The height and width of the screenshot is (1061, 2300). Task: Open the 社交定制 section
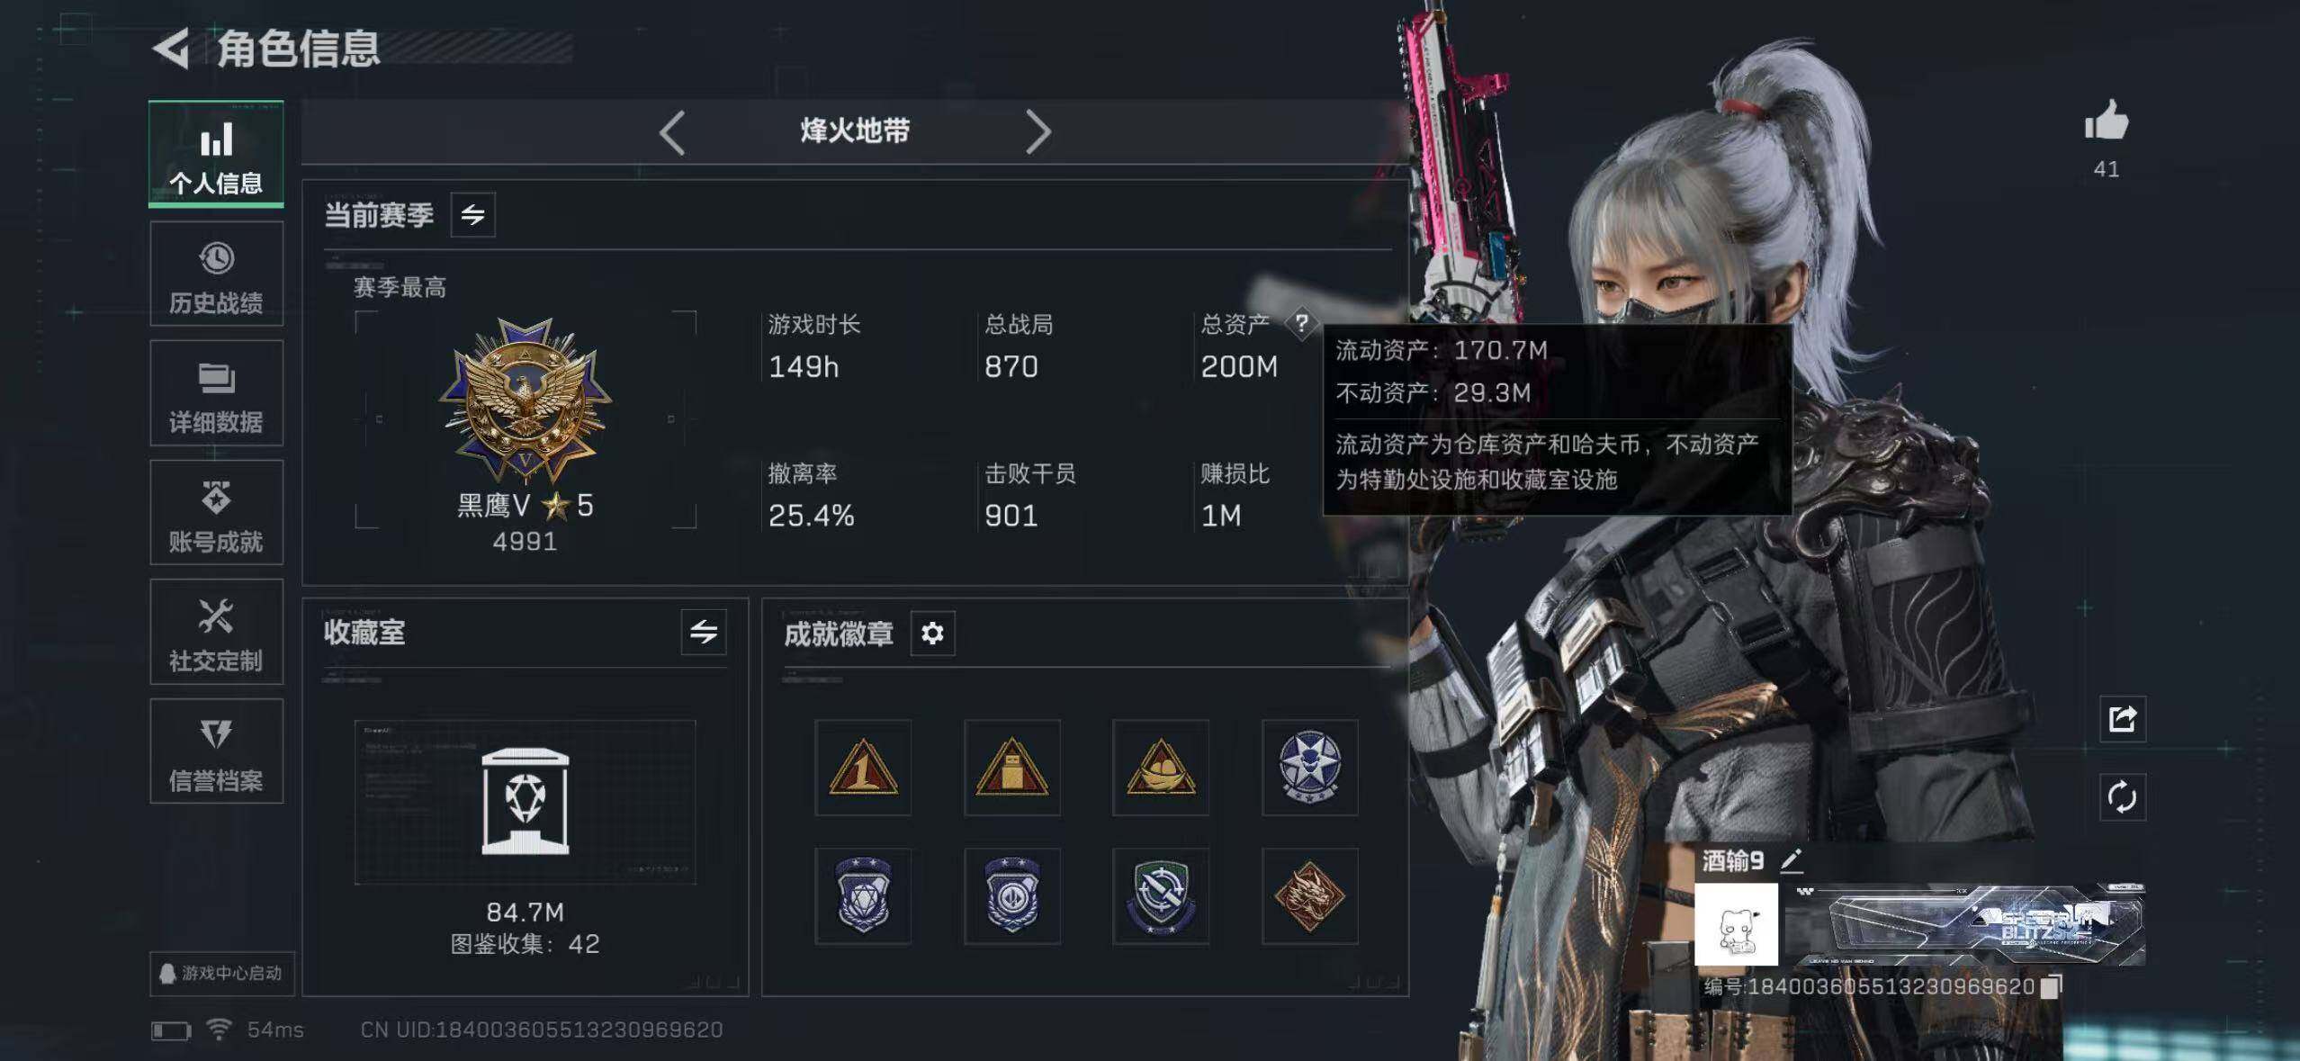coord(216,633)
